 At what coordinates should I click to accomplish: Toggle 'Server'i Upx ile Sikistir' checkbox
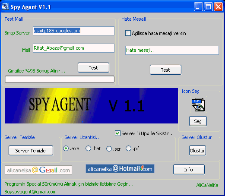pyautogui.click(x=117, y=133)
